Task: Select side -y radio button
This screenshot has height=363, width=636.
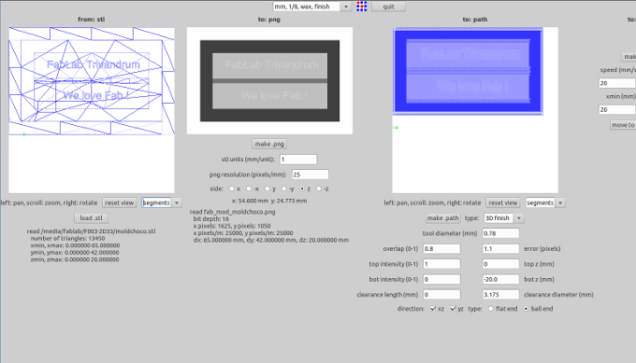Action: click(x=284, y=188)
